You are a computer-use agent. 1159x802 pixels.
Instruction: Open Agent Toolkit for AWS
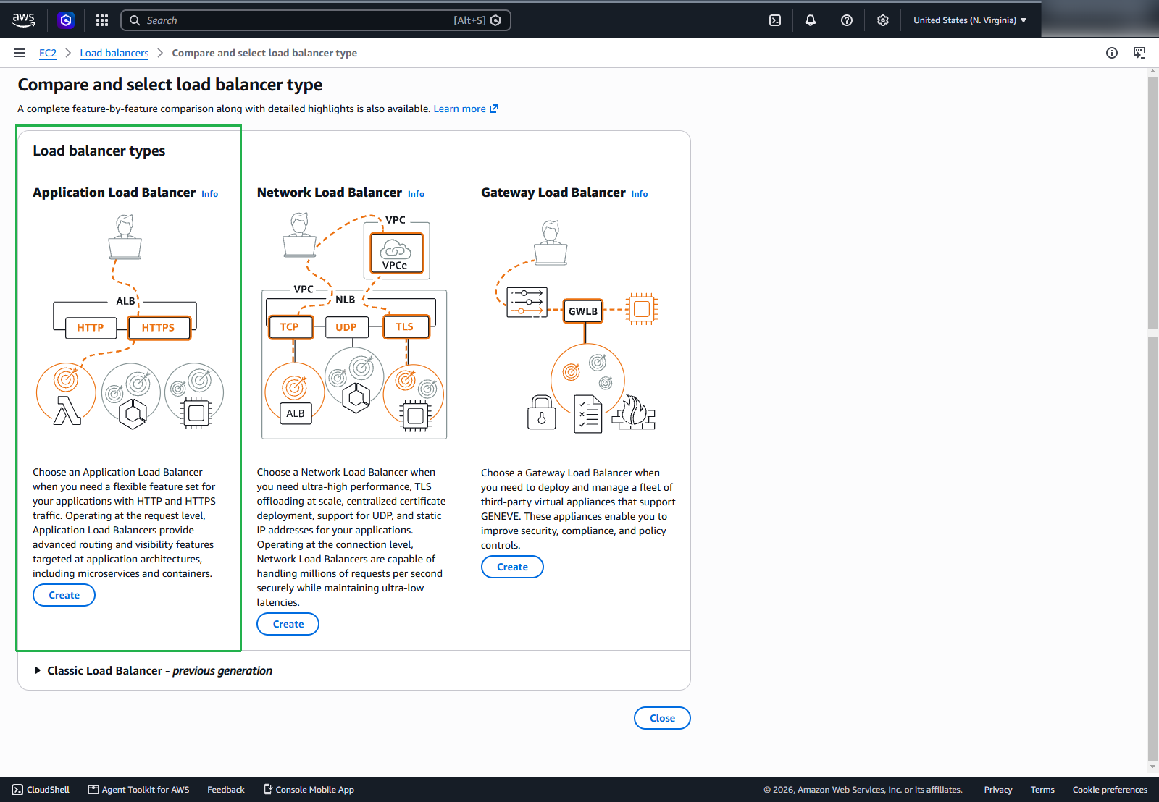(x=138, y=790)
